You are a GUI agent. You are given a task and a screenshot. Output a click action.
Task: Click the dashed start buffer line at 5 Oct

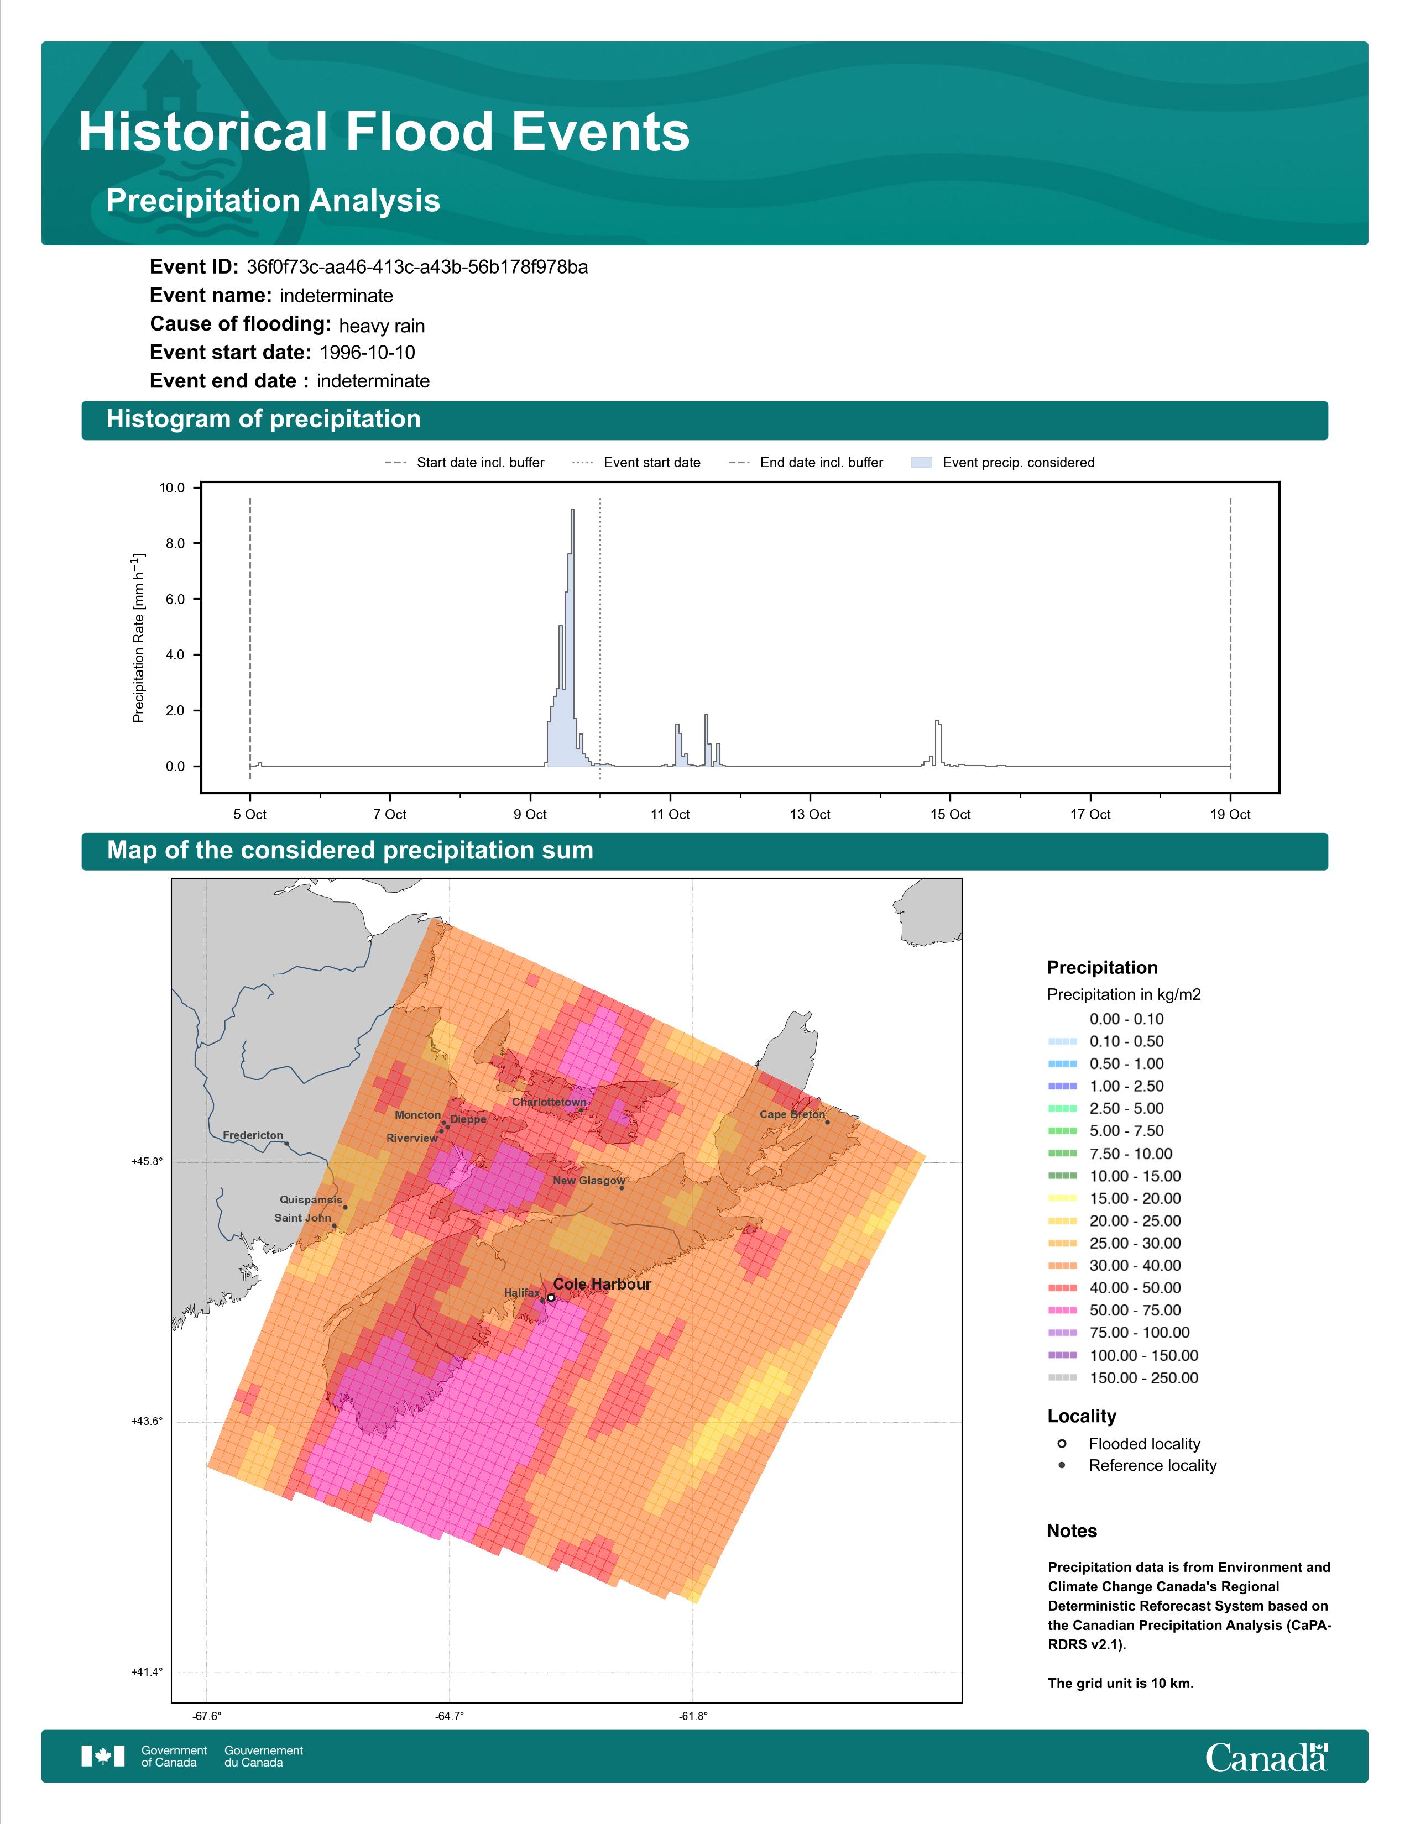point(250,639)
